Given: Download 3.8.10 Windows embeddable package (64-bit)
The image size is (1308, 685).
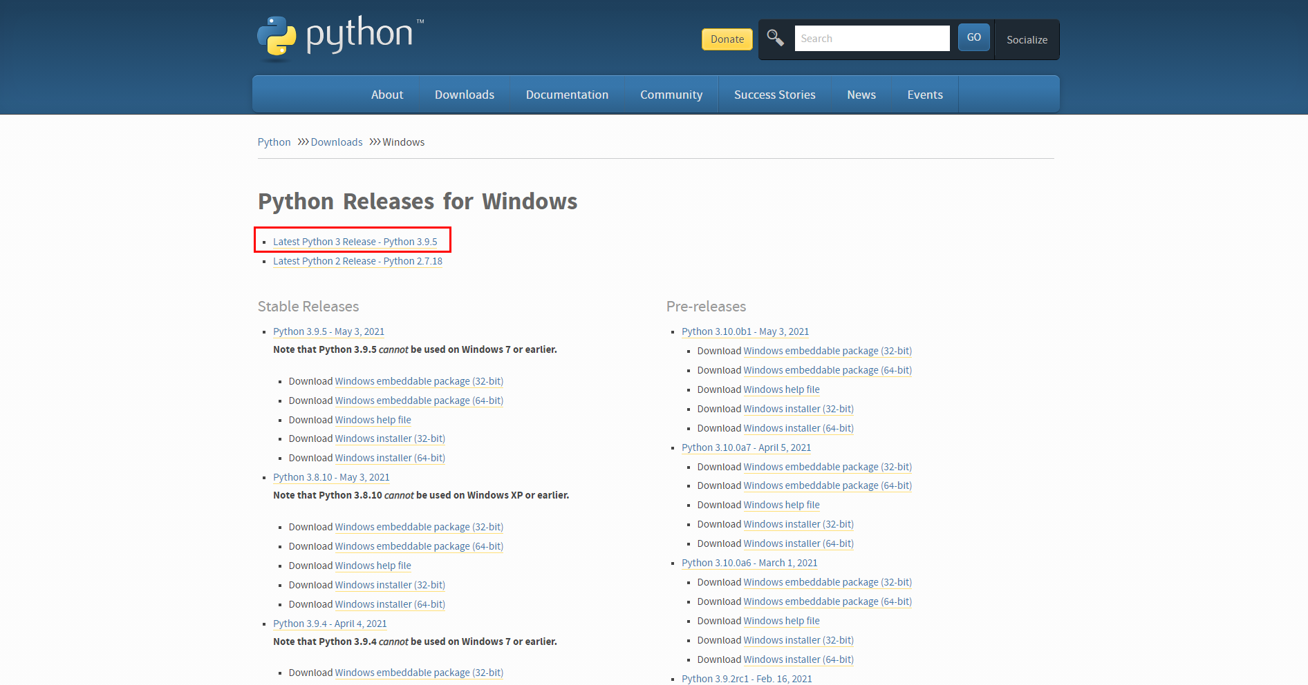Looking at the screenshot, I should pyautogui.click(x=419, y=546).
